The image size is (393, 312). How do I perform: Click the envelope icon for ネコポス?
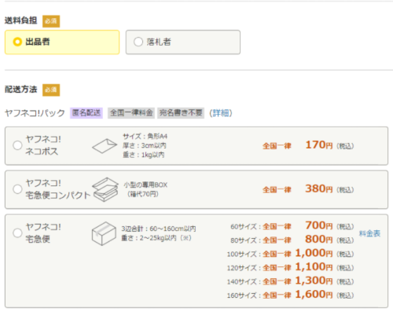[x=105, y=146]
